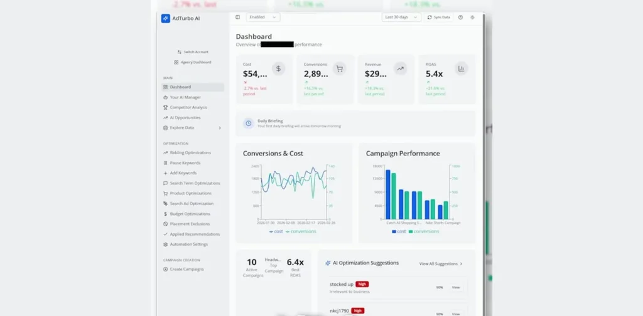Toggle the cost legend in Campaign Performance
The height and width of the screenshot is (316, 643).
[x=399, y=231]
